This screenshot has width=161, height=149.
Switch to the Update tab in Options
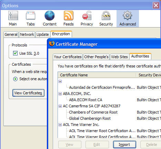[43, 34]
